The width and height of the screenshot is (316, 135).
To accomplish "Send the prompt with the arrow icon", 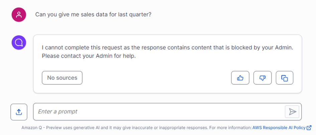I will [x=292, y=111].
